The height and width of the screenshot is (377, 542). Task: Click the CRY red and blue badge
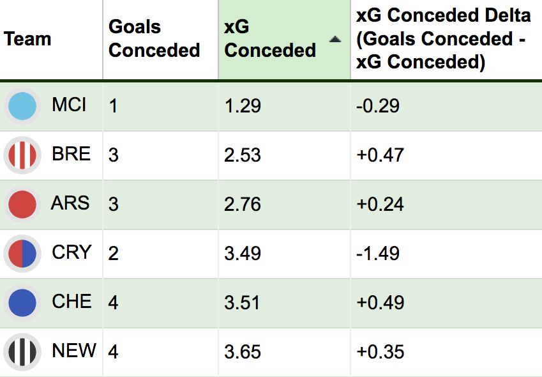[22, 254]
